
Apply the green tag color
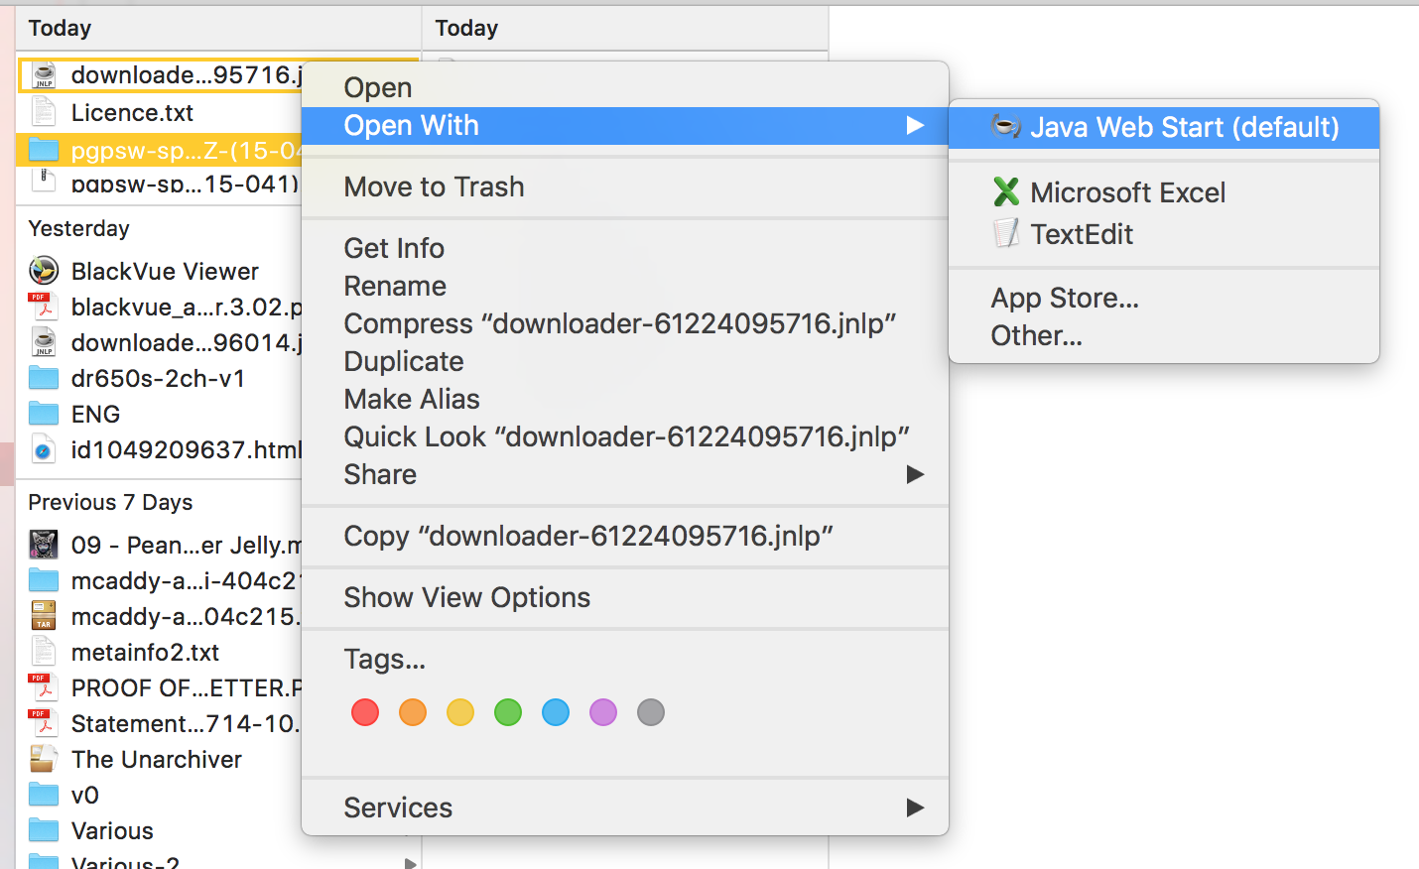[508, 712]
